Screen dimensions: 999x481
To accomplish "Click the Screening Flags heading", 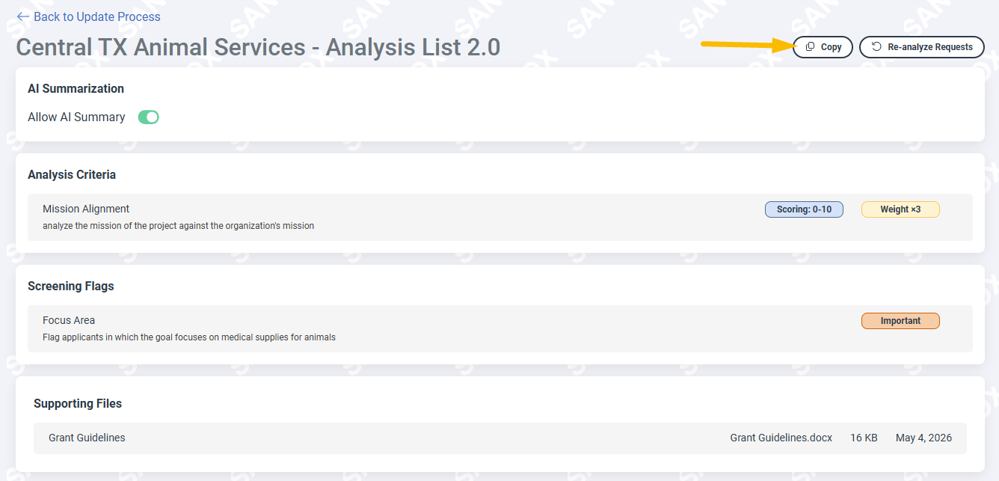I will click(71, 286).
